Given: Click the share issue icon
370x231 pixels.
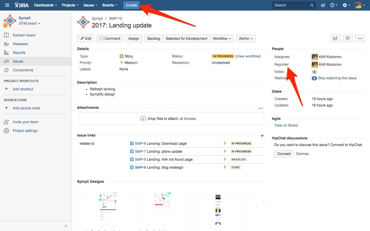Looking at the screenshot, I should (335, 38).
